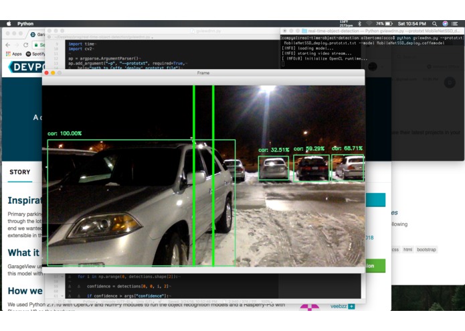Screen dimensions: 465x331
Task: Click the terminal window title bar
Action: (x=372, y=31)
